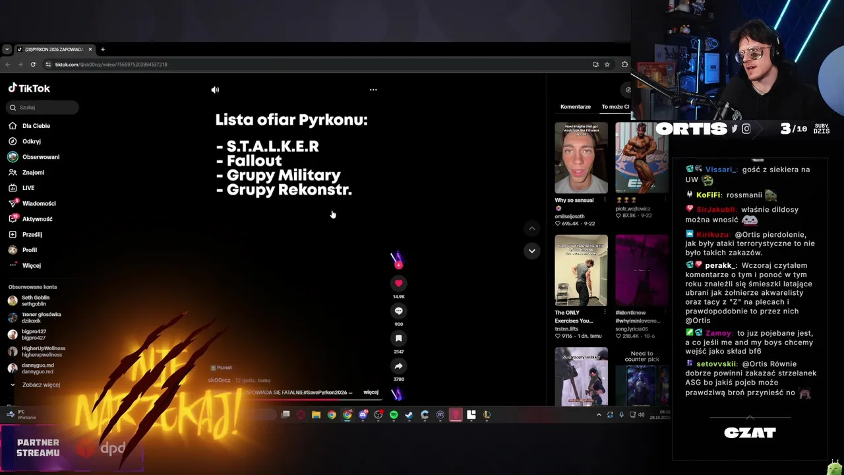Open the Need to counter pick thumbnail

[642, 376]
